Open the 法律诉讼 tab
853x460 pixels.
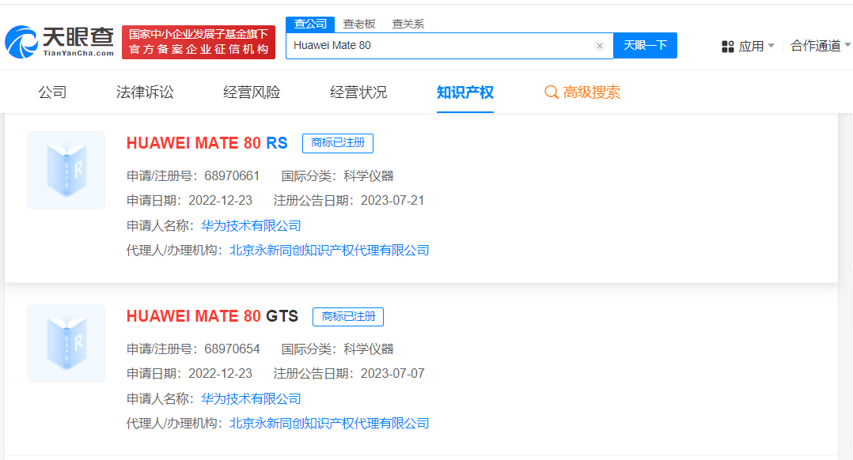[x=145, y=92]
